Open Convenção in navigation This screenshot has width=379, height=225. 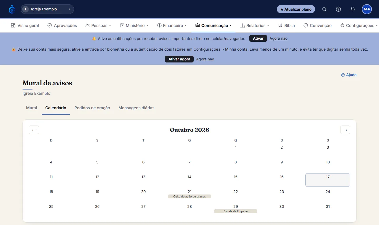(318, 25)
